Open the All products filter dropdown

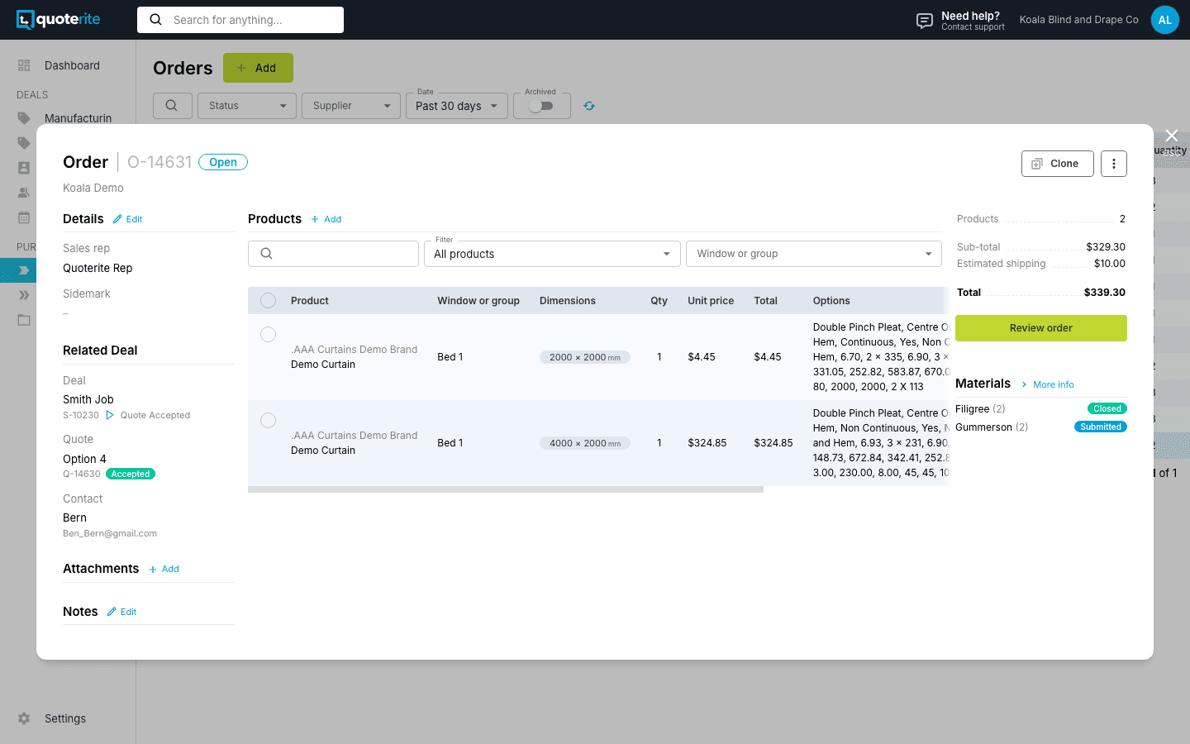coord(552,254)
